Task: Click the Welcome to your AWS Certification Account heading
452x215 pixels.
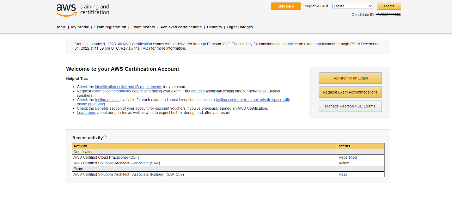Action: pyautogui.click(x=123, y=69)
